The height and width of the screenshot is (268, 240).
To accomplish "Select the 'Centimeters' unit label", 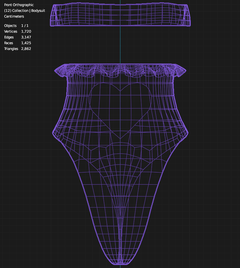I will pos(14,16).
